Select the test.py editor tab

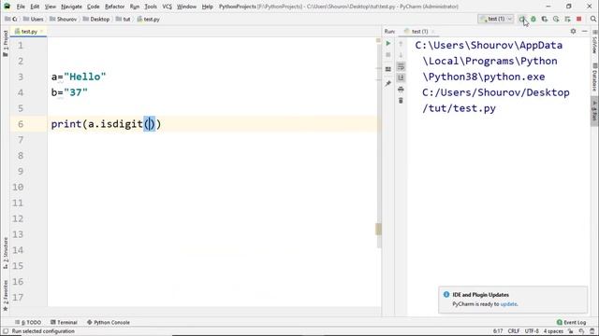pyautogui.click(x=28, y=31)
